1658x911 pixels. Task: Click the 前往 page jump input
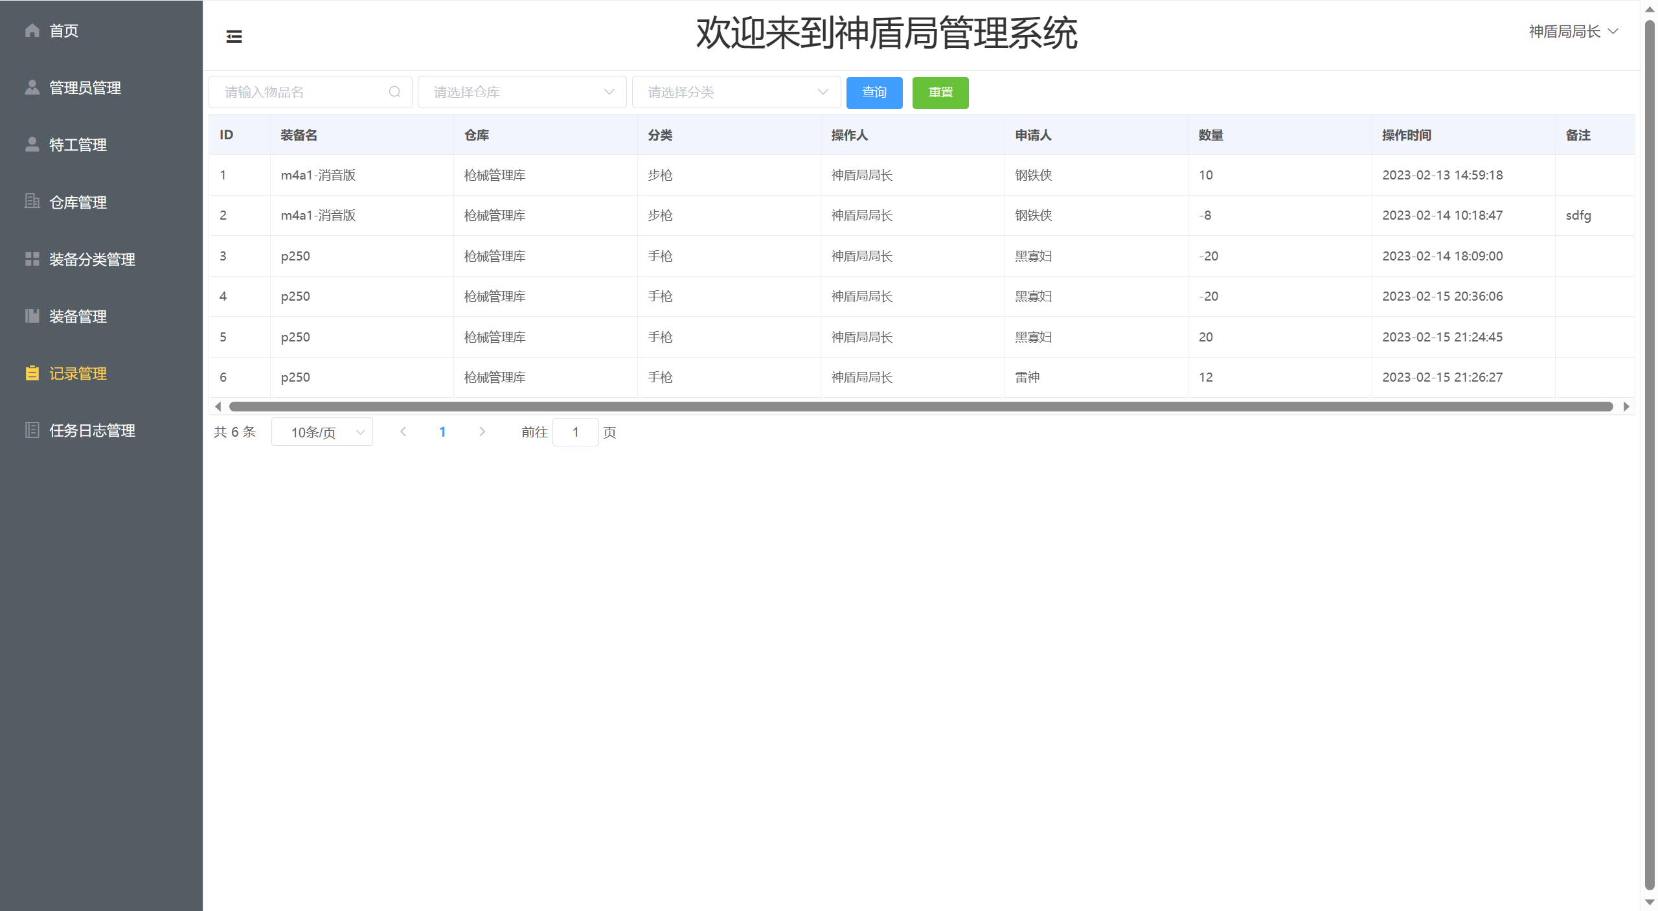click(x=575, y=432)
